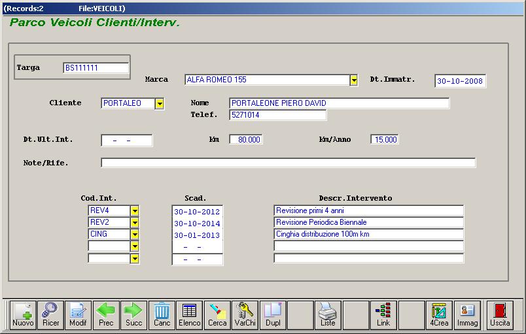Click the REV2 code field
This screenshot has height=334, width=526.
coord(109,222)
